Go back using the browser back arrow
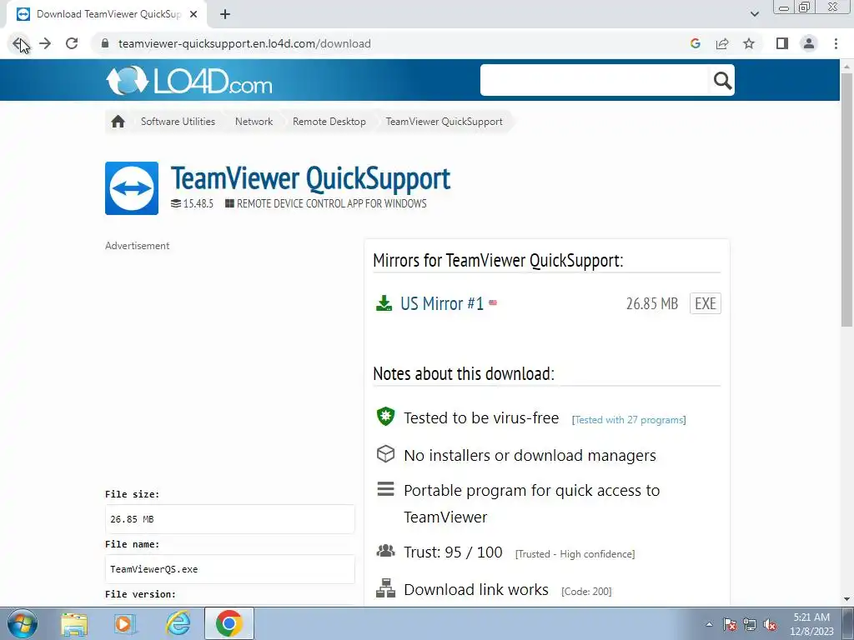The width and height of the screenshot is (854, 640). [x=18, y=43]
